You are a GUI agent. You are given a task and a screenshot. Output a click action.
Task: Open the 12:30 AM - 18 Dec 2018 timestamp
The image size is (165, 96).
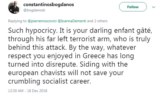click(x=28, y=91)
